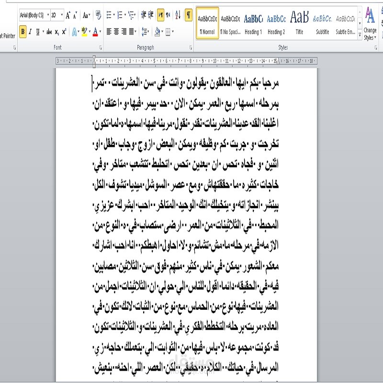Image resolution: width=383 pixels, height=383 pixels.
Task: Open the Underline style dropdown arrow
Action: pos(43,32)
